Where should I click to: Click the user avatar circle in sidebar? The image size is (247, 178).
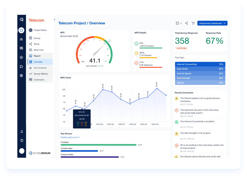pos(22,151)
